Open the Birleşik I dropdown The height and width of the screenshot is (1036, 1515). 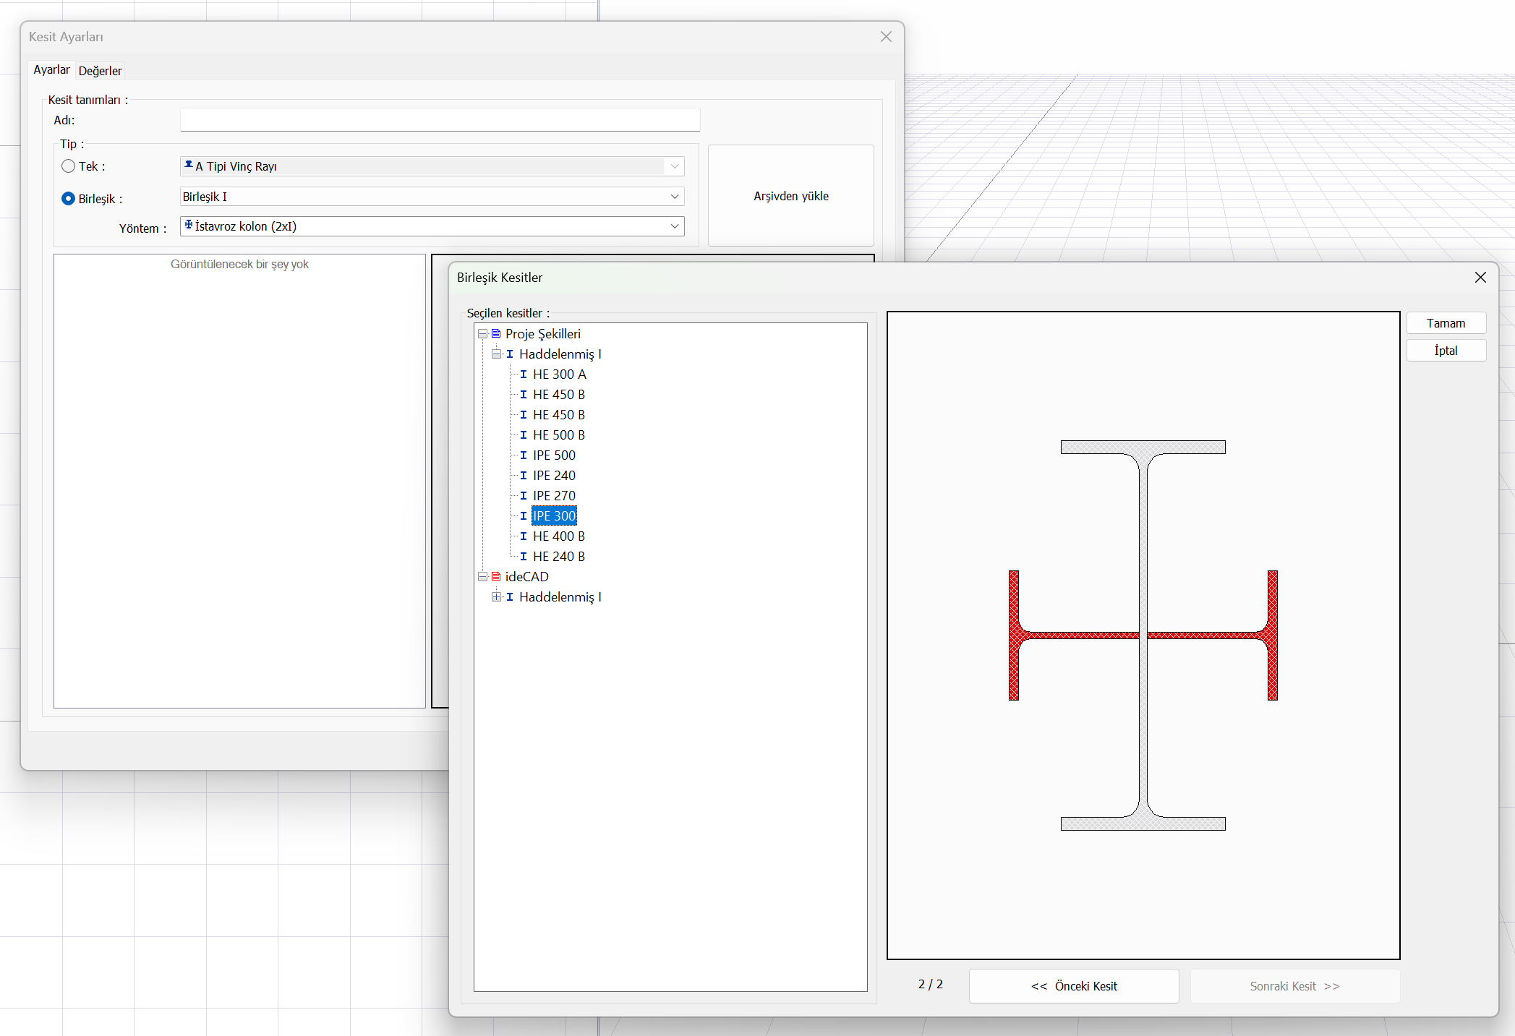[x=674, y=197]
